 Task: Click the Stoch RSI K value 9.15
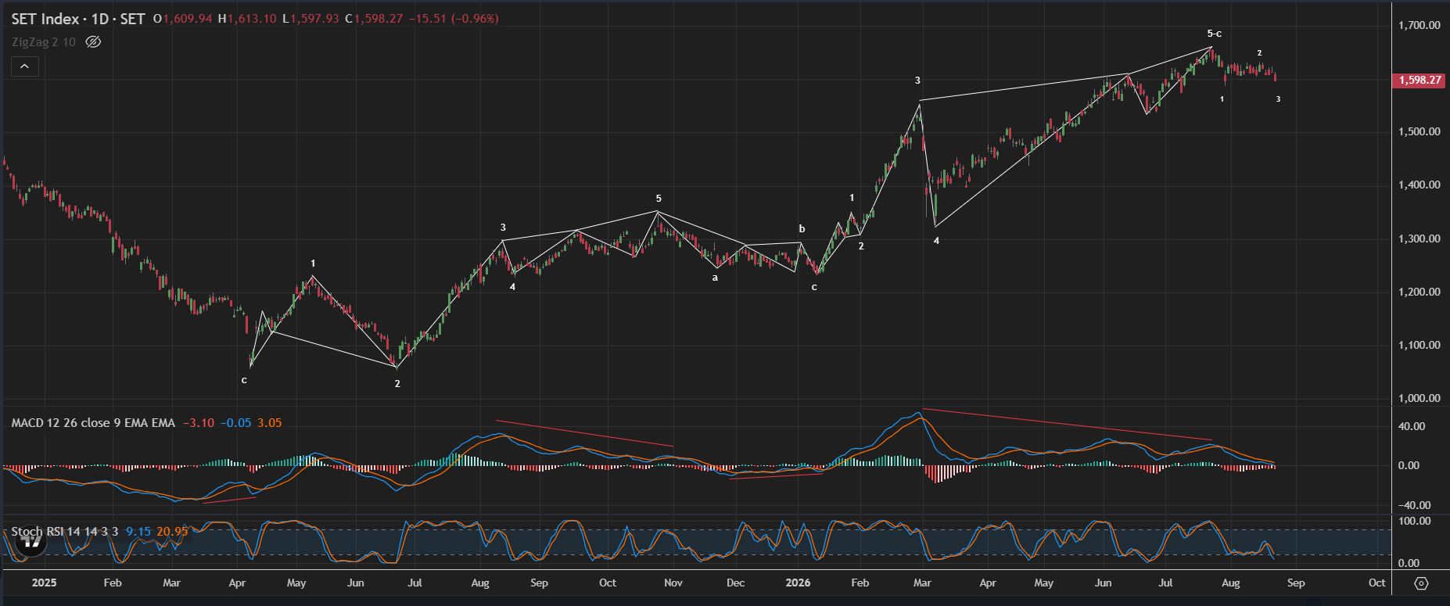click(138, 532)
